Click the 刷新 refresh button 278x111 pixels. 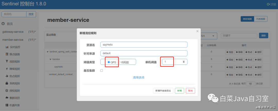click(264, 35)
